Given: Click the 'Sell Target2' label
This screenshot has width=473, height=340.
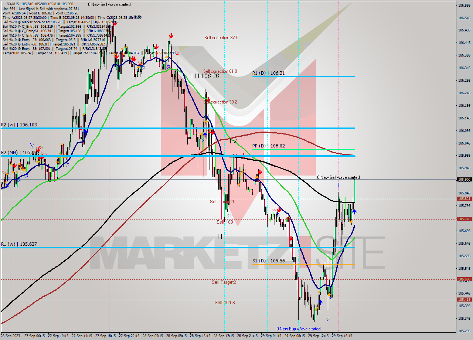Looking at the screenshot, I should coord(224,282).
